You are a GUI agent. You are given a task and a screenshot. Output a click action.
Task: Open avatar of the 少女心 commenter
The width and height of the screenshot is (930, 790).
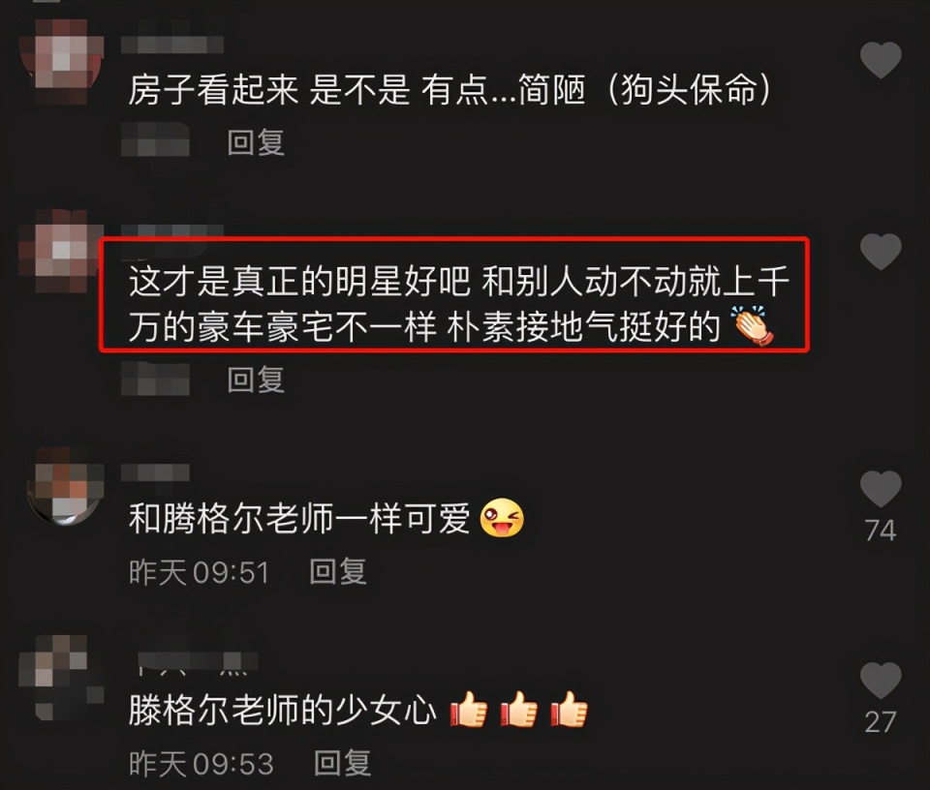click(x=62, y=676)
